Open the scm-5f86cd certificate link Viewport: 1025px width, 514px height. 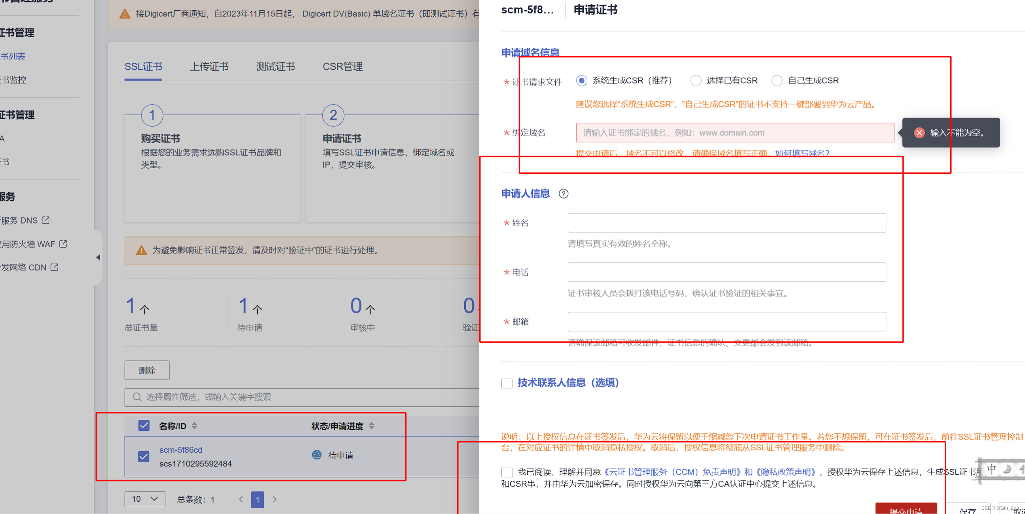point(180,450)
